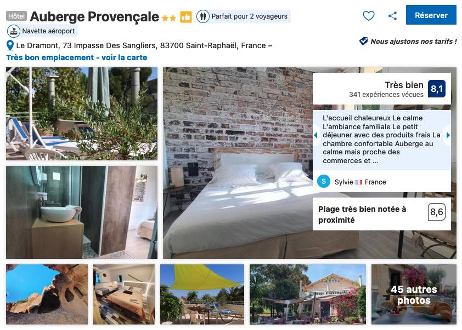This screenshot has height=330, width=462.
Task: Open the bathroom sink photo
Action: pyautogui.click(x=82, y=212)
